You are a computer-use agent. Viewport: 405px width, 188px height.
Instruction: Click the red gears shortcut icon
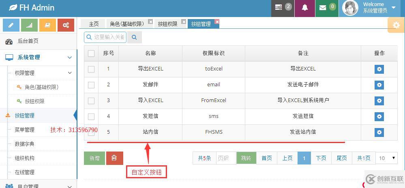tap(66, 25)
